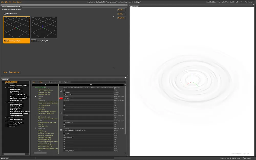Click the P button under the courier_trail_02 thumbnail

[x=5, y=41]
